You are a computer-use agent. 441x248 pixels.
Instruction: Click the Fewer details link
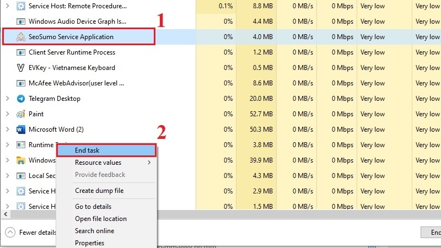pyautogui.click(x=37, y=233)
